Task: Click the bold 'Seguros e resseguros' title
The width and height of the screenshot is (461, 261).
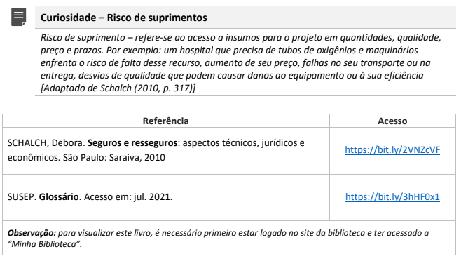Action: (x=132, y=143)
